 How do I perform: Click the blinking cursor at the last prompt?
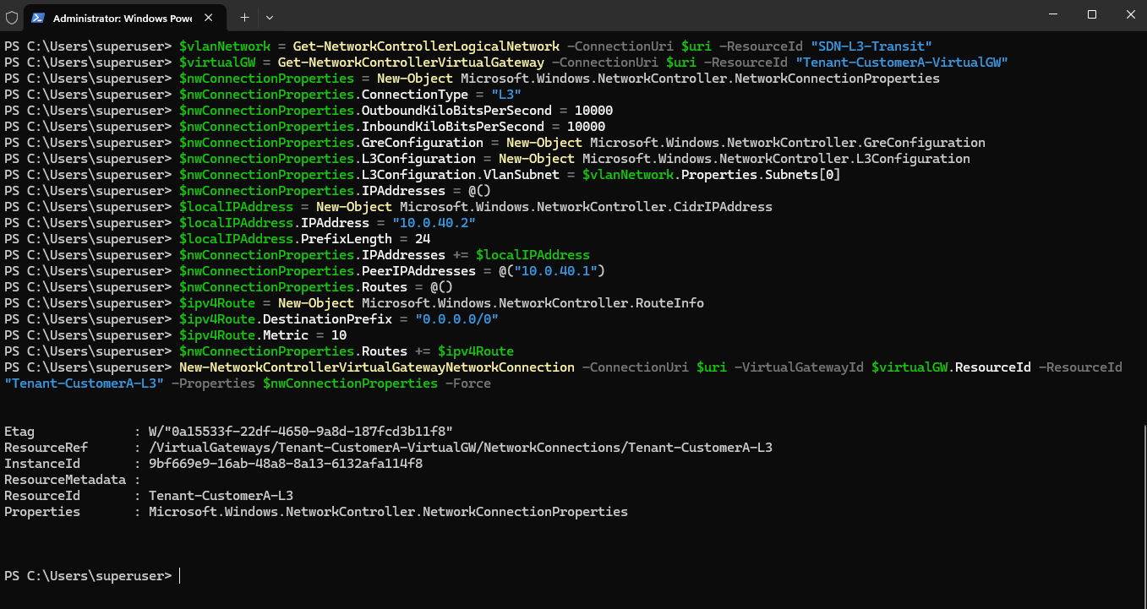(180, 576)
